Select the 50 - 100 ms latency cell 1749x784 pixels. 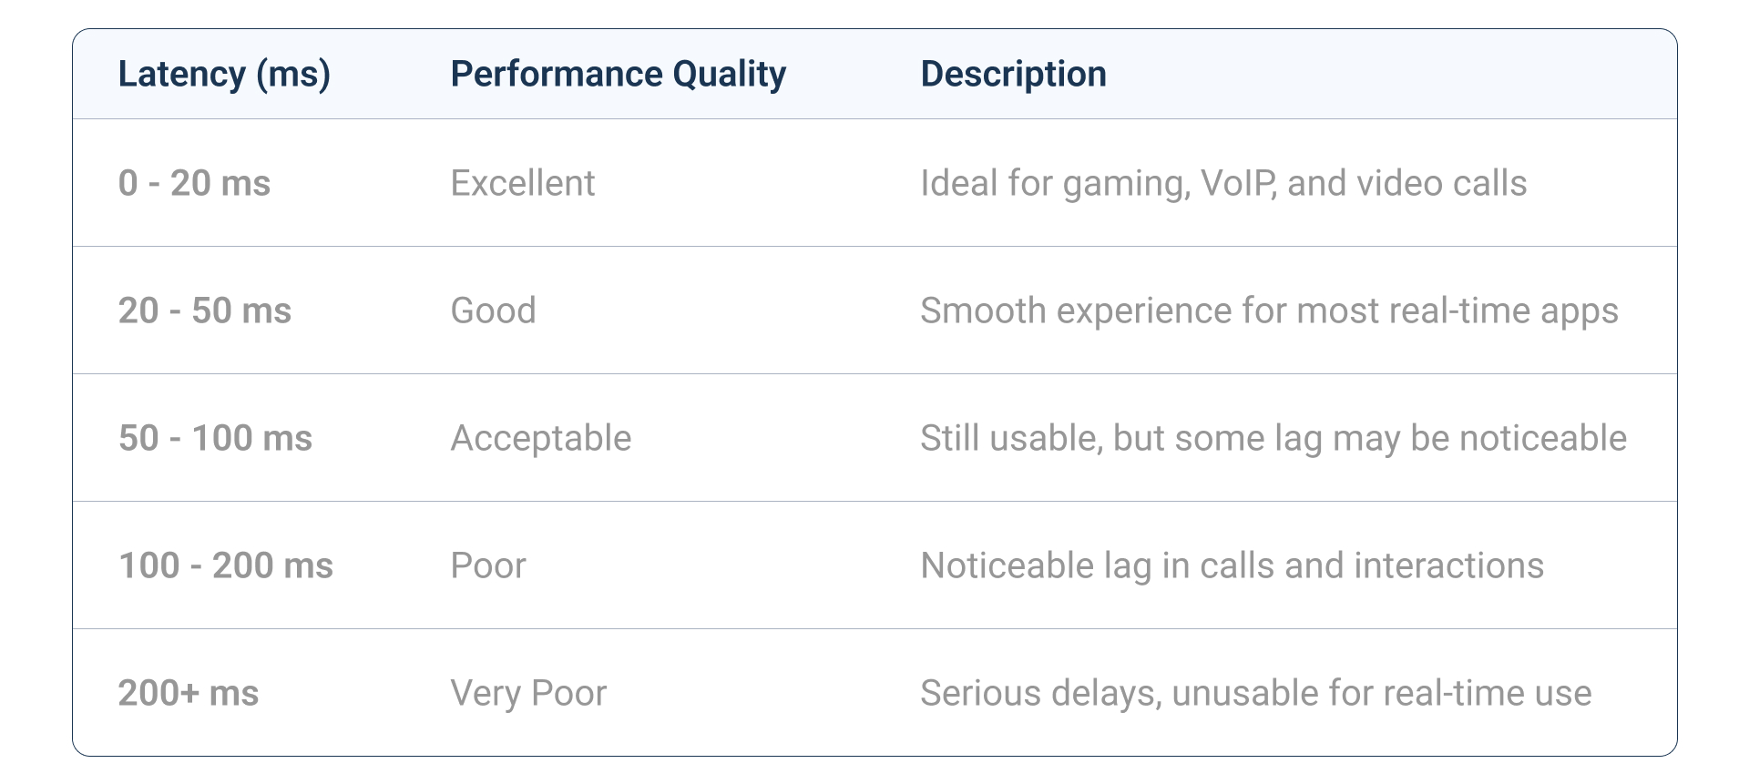point(215,438)
